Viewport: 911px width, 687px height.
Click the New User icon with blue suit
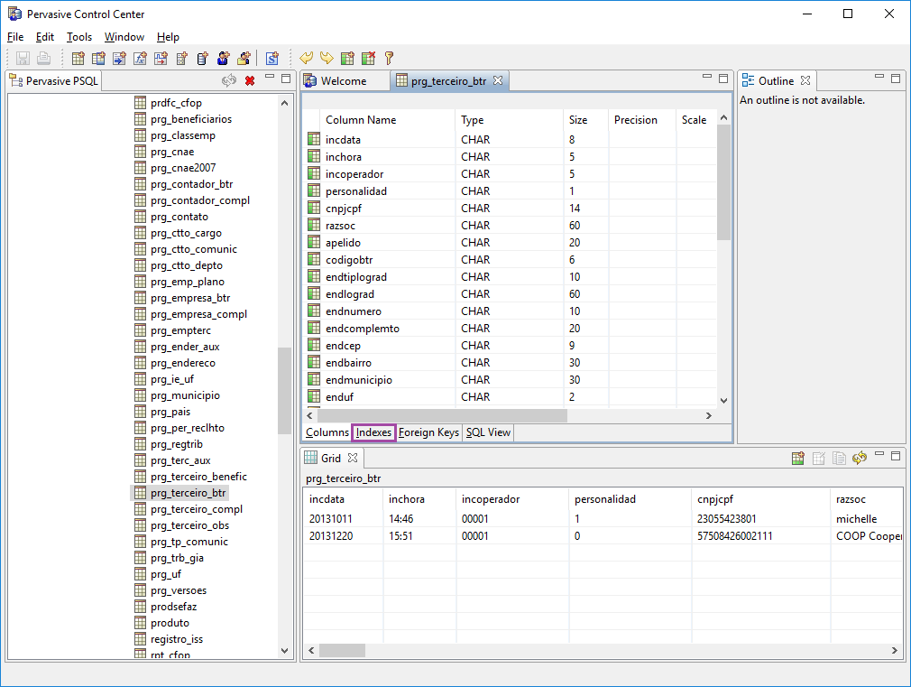[223, 58]
